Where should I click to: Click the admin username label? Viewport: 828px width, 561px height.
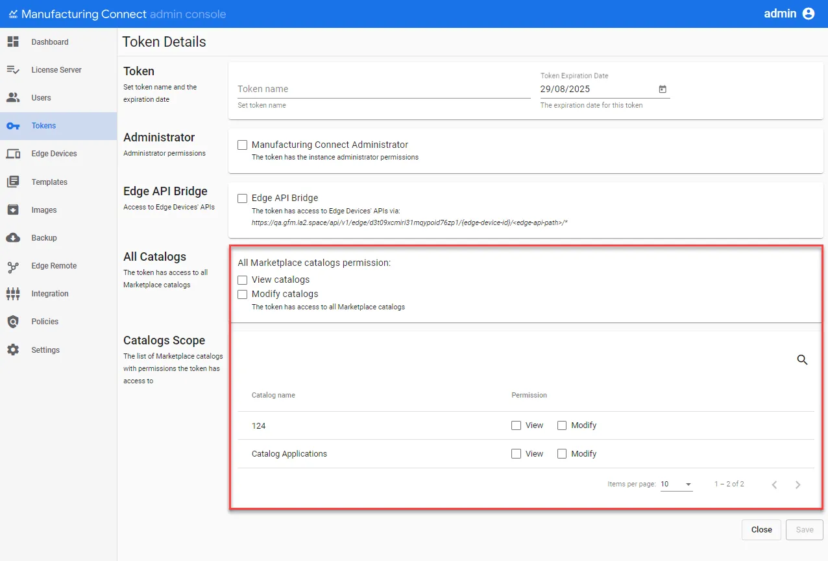click(x=780, y=14)
